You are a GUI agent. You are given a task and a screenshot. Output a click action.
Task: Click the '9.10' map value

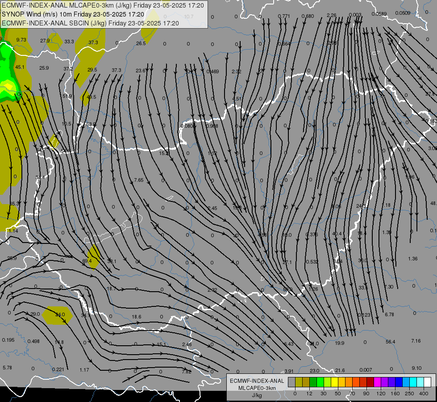(x=416, y=368)
